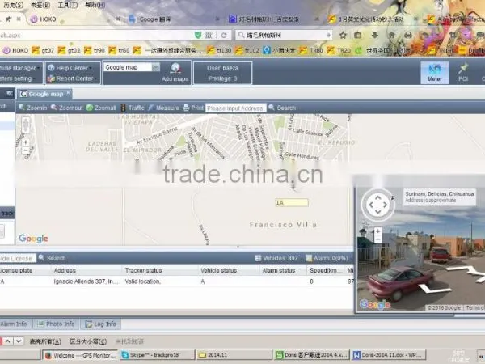Open the HOKO bookmark
485x364 pixels.
(15, 50)
